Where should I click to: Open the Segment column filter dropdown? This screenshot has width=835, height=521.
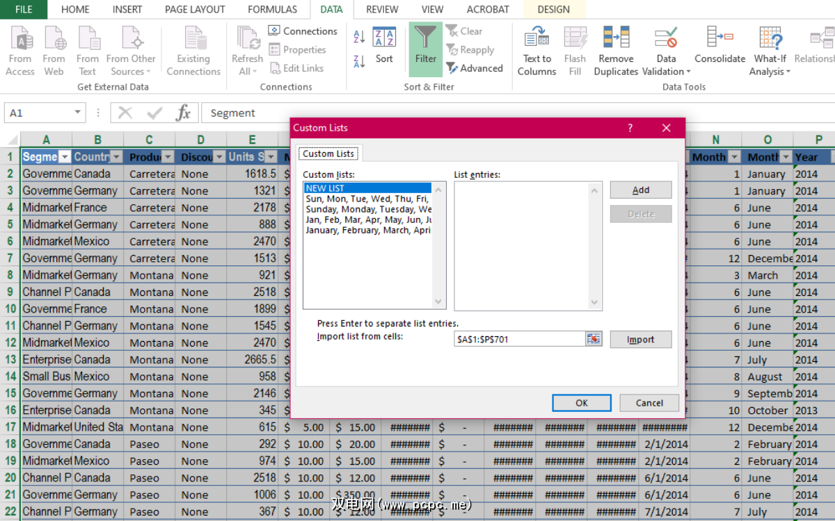point(65,157)
